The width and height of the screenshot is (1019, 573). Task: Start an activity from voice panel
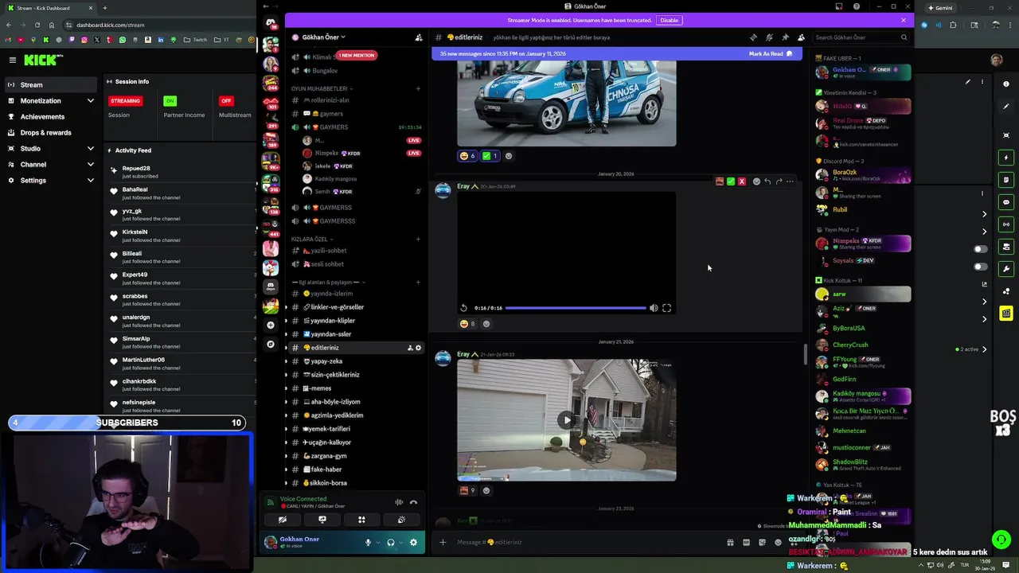click(x=361, y=520)
